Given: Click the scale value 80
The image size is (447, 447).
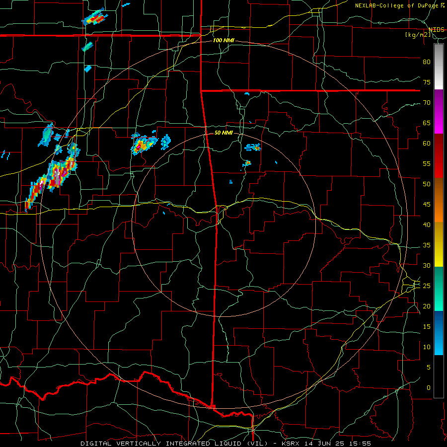Looking at the screenshot, I should (x=427, y=62).
